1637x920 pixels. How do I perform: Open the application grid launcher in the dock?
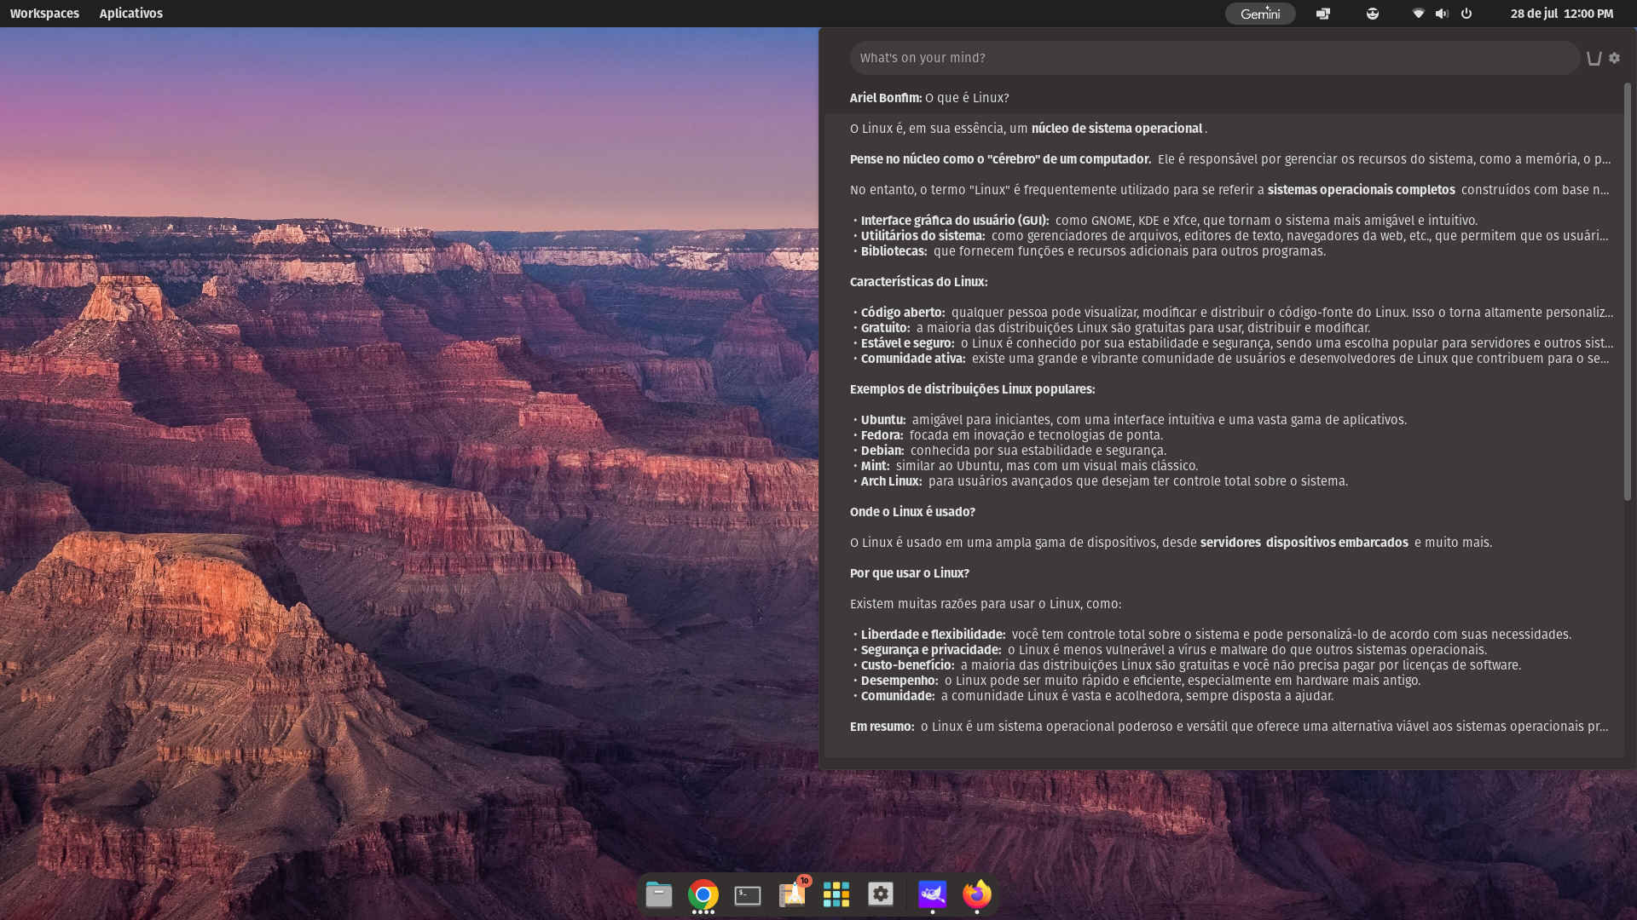836,894
